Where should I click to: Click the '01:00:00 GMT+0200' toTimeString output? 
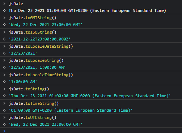click(x=71, y=110)
